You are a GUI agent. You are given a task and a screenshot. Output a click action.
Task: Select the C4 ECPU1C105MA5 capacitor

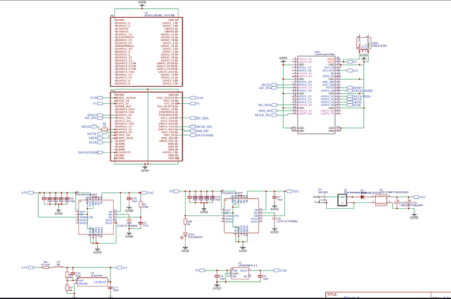point(275,219)
